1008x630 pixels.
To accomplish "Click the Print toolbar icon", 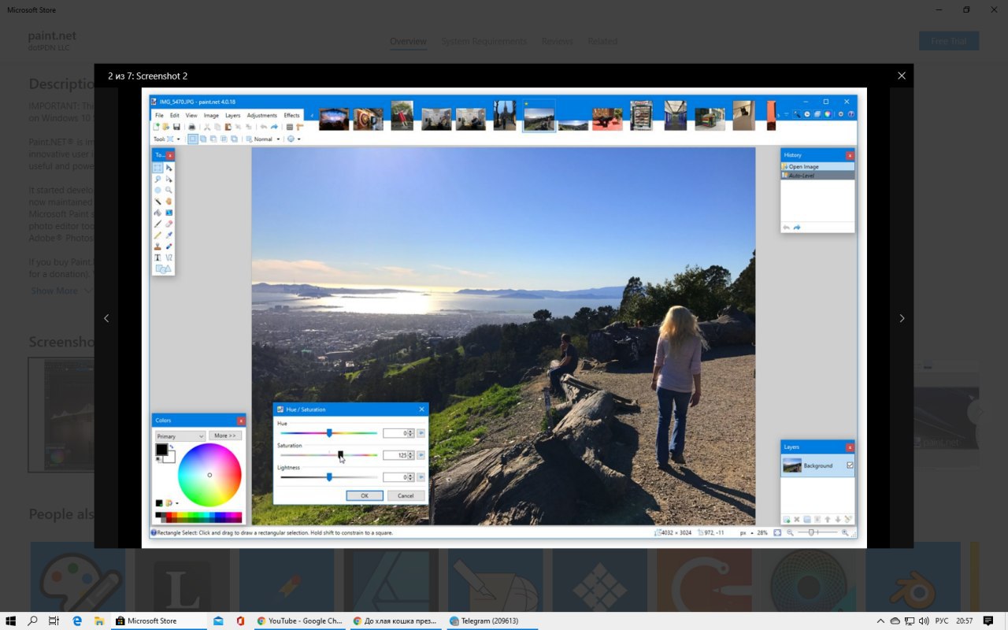I will 191,127.
